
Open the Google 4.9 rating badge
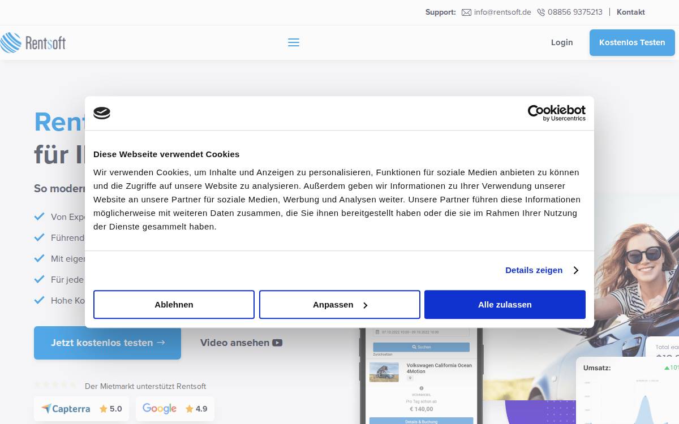(x=175, y=408)
